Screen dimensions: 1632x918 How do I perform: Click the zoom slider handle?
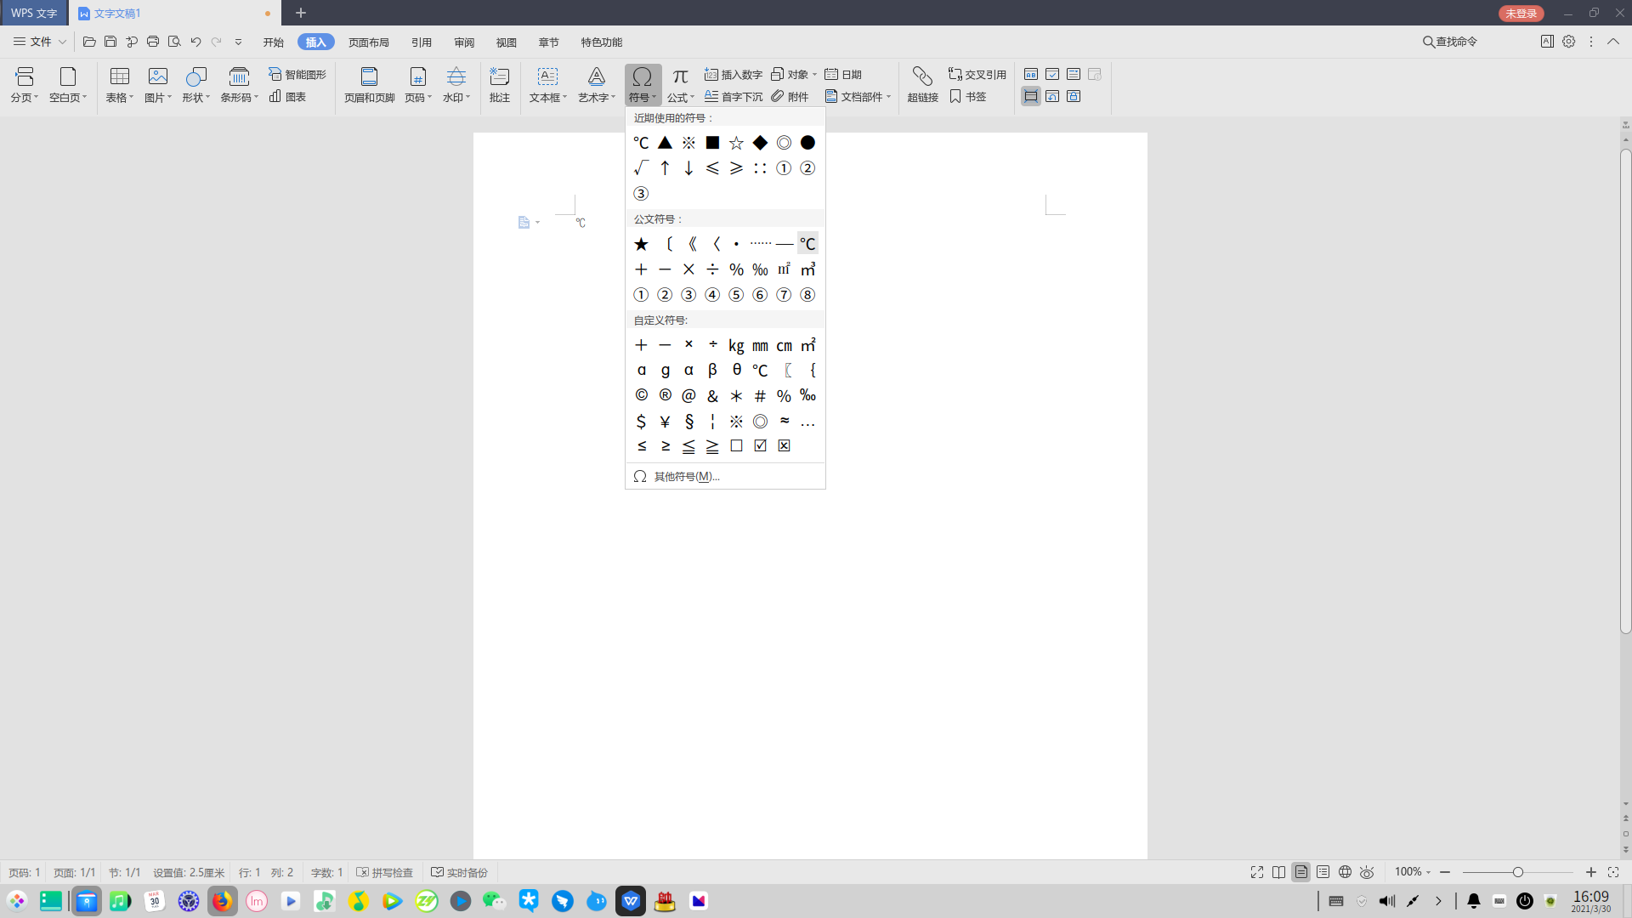tap(1517, 872)
